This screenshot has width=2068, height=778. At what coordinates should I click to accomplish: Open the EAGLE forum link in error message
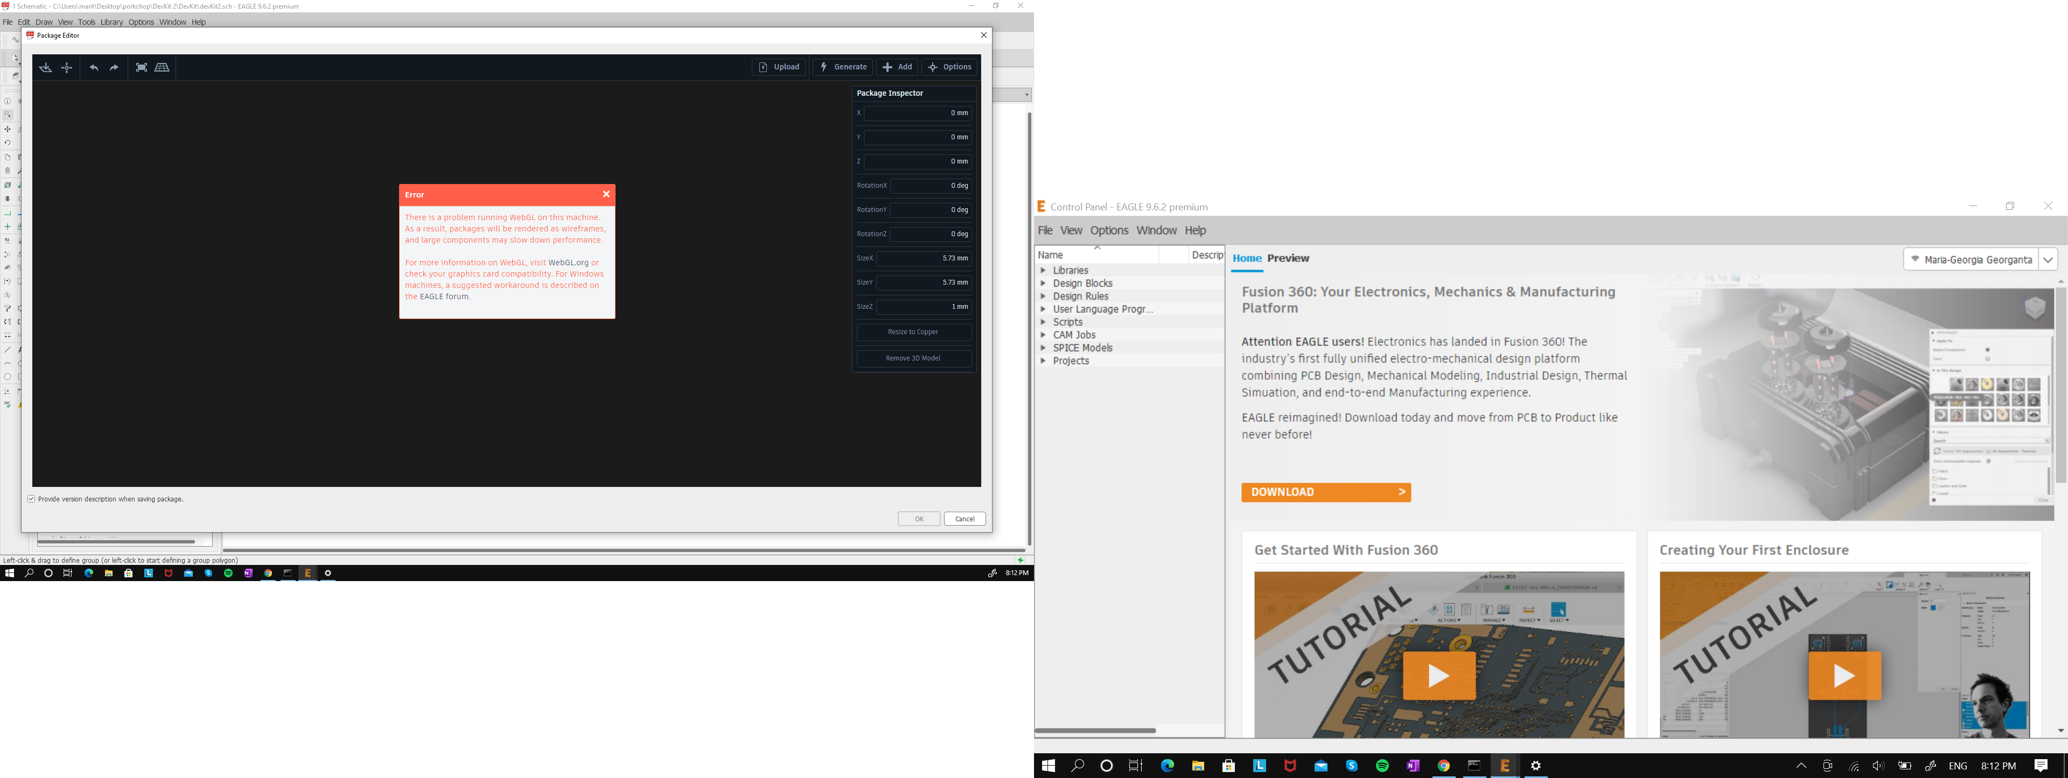[444, 297]
